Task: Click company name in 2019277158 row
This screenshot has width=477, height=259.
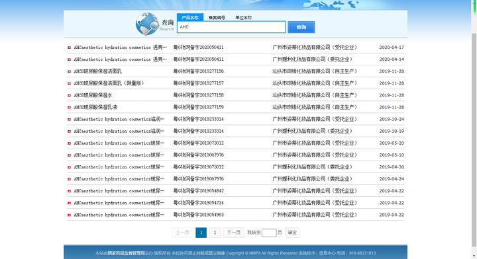Action: [315, 95]
